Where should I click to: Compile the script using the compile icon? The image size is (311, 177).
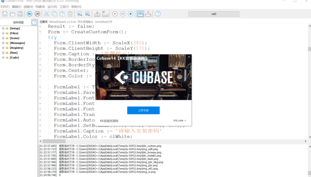pos(97,14)
